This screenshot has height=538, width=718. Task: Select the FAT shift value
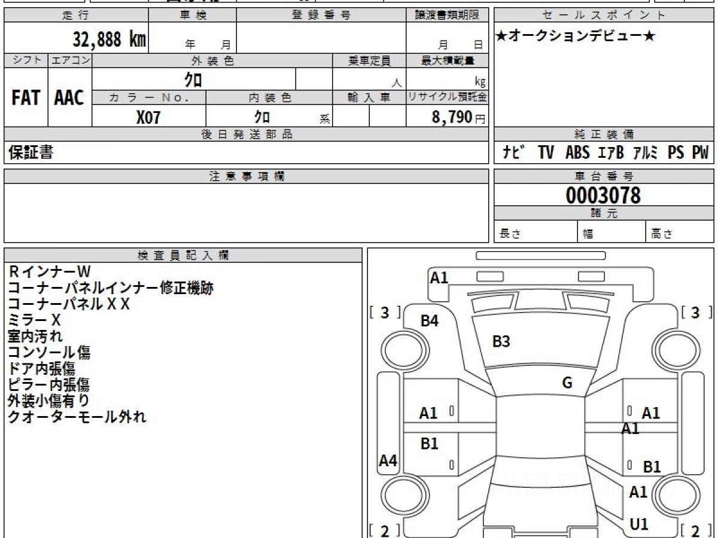coord(26,98)
